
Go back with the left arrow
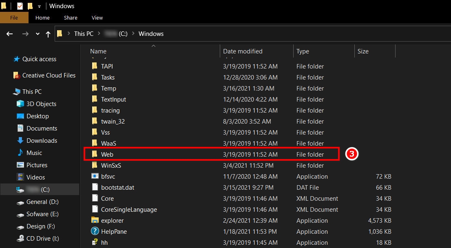10,34
